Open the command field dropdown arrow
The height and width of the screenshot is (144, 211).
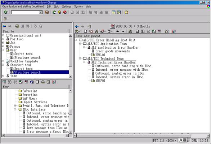pyautogui.click(x=41, y=12)
